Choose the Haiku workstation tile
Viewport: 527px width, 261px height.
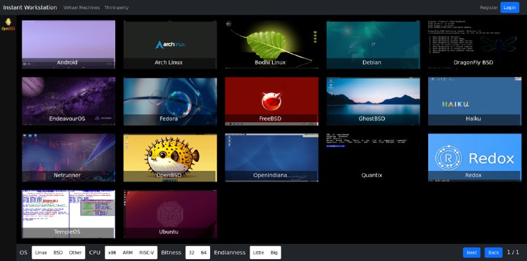474,101
